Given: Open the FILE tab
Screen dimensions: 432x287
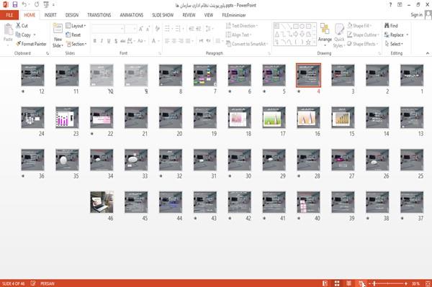Looking at the screenshot, I should click(x=9, y=15).
